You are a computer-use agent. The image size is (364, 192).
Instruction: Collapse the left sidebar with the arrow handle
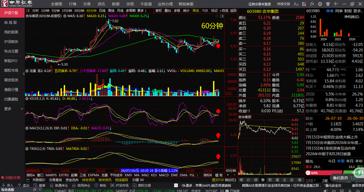pos(24,74)
